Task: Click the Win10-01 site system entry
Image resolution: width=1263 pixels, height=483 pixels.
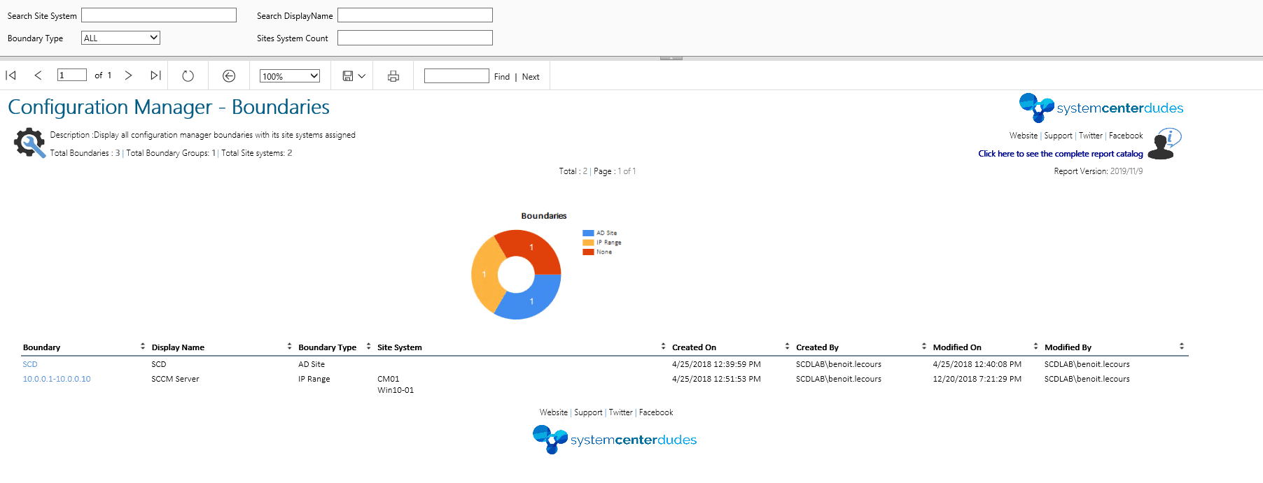Action: pyautogui.click(x=396, y=390)
